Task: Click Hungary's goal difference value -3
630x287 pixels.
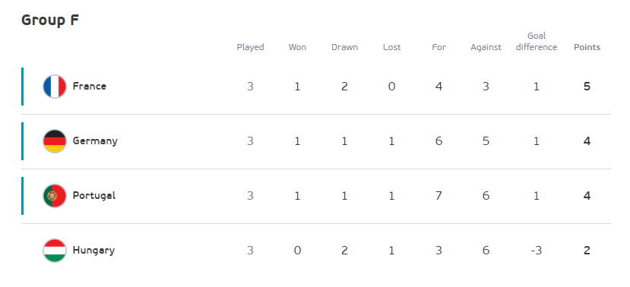Action: [537, 250]
